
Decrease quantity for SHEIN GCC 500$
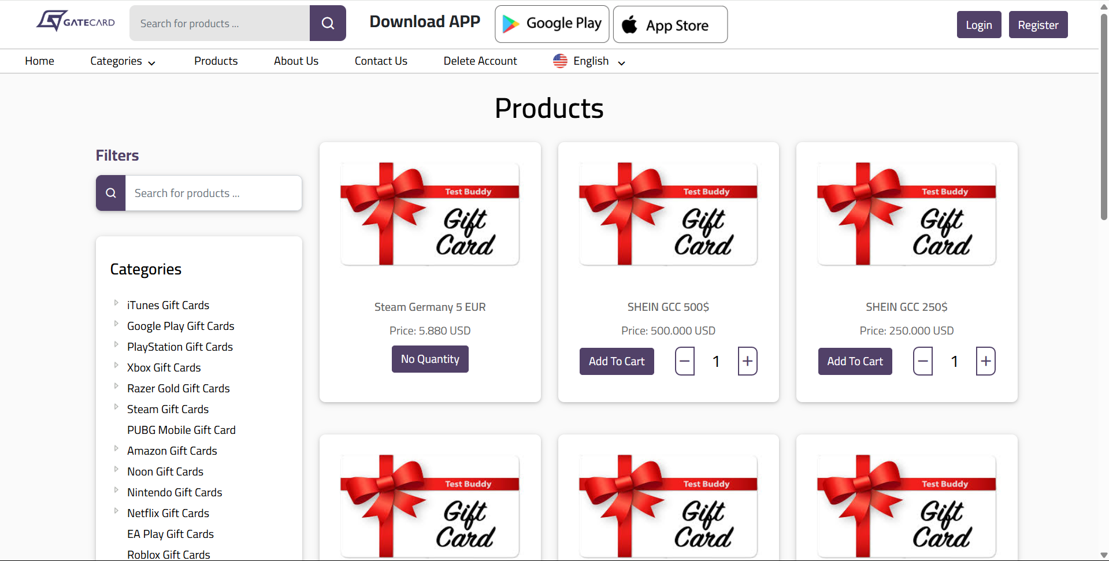tap(685, 361)
